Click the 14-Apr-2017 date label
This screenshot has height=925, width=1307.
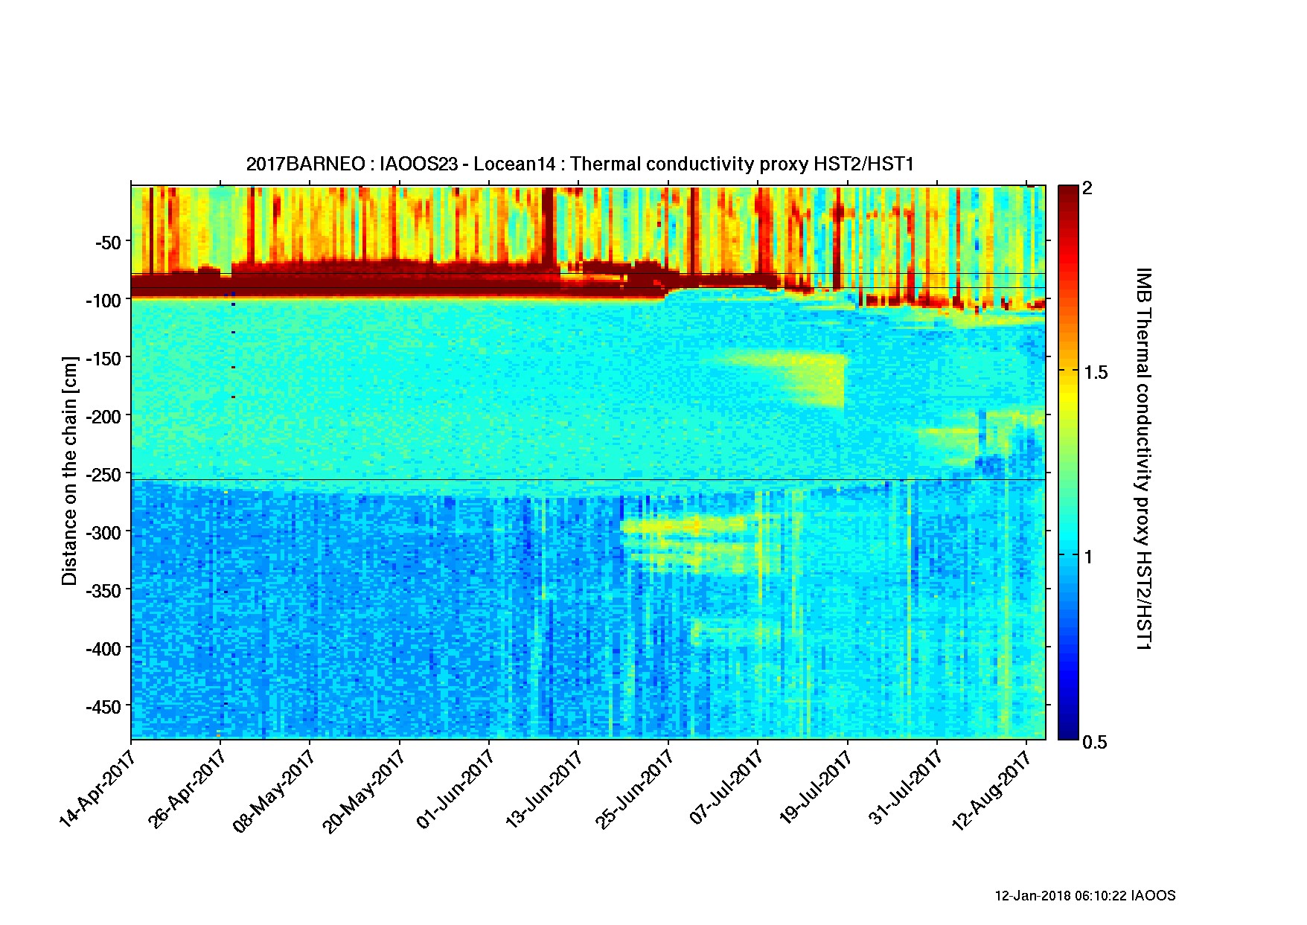tap(98, 788)
